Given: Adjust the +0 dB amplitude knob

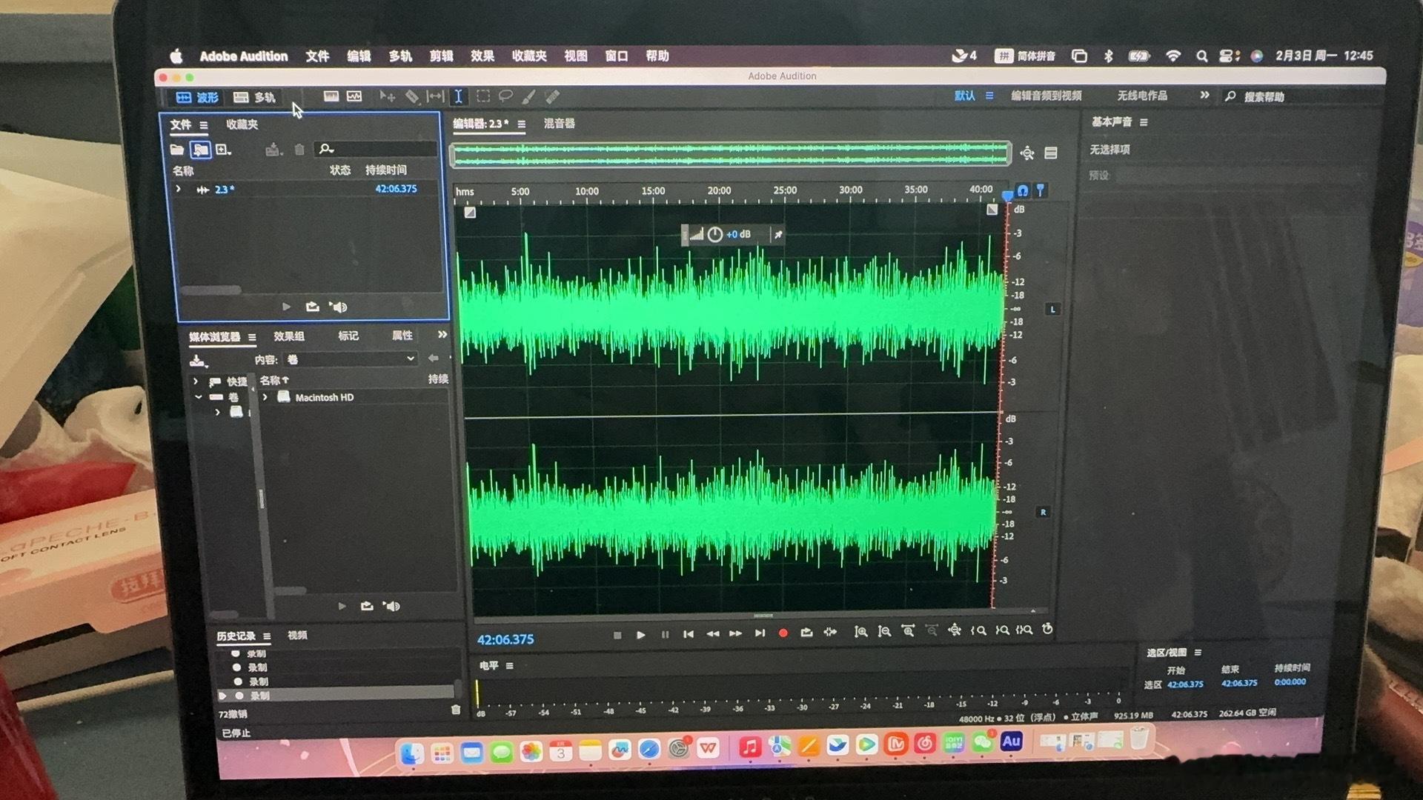Looking at the screenshot, I should pos(715,235).
